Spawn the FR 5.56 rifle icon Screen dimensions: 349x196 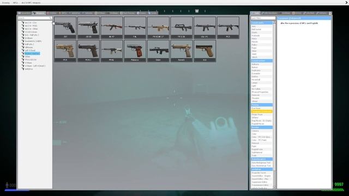point(182,28)
